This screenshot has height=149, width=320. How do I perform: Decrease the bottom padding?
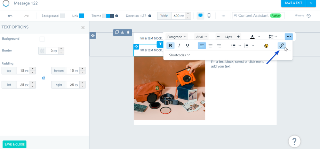[x=82, y=73]
